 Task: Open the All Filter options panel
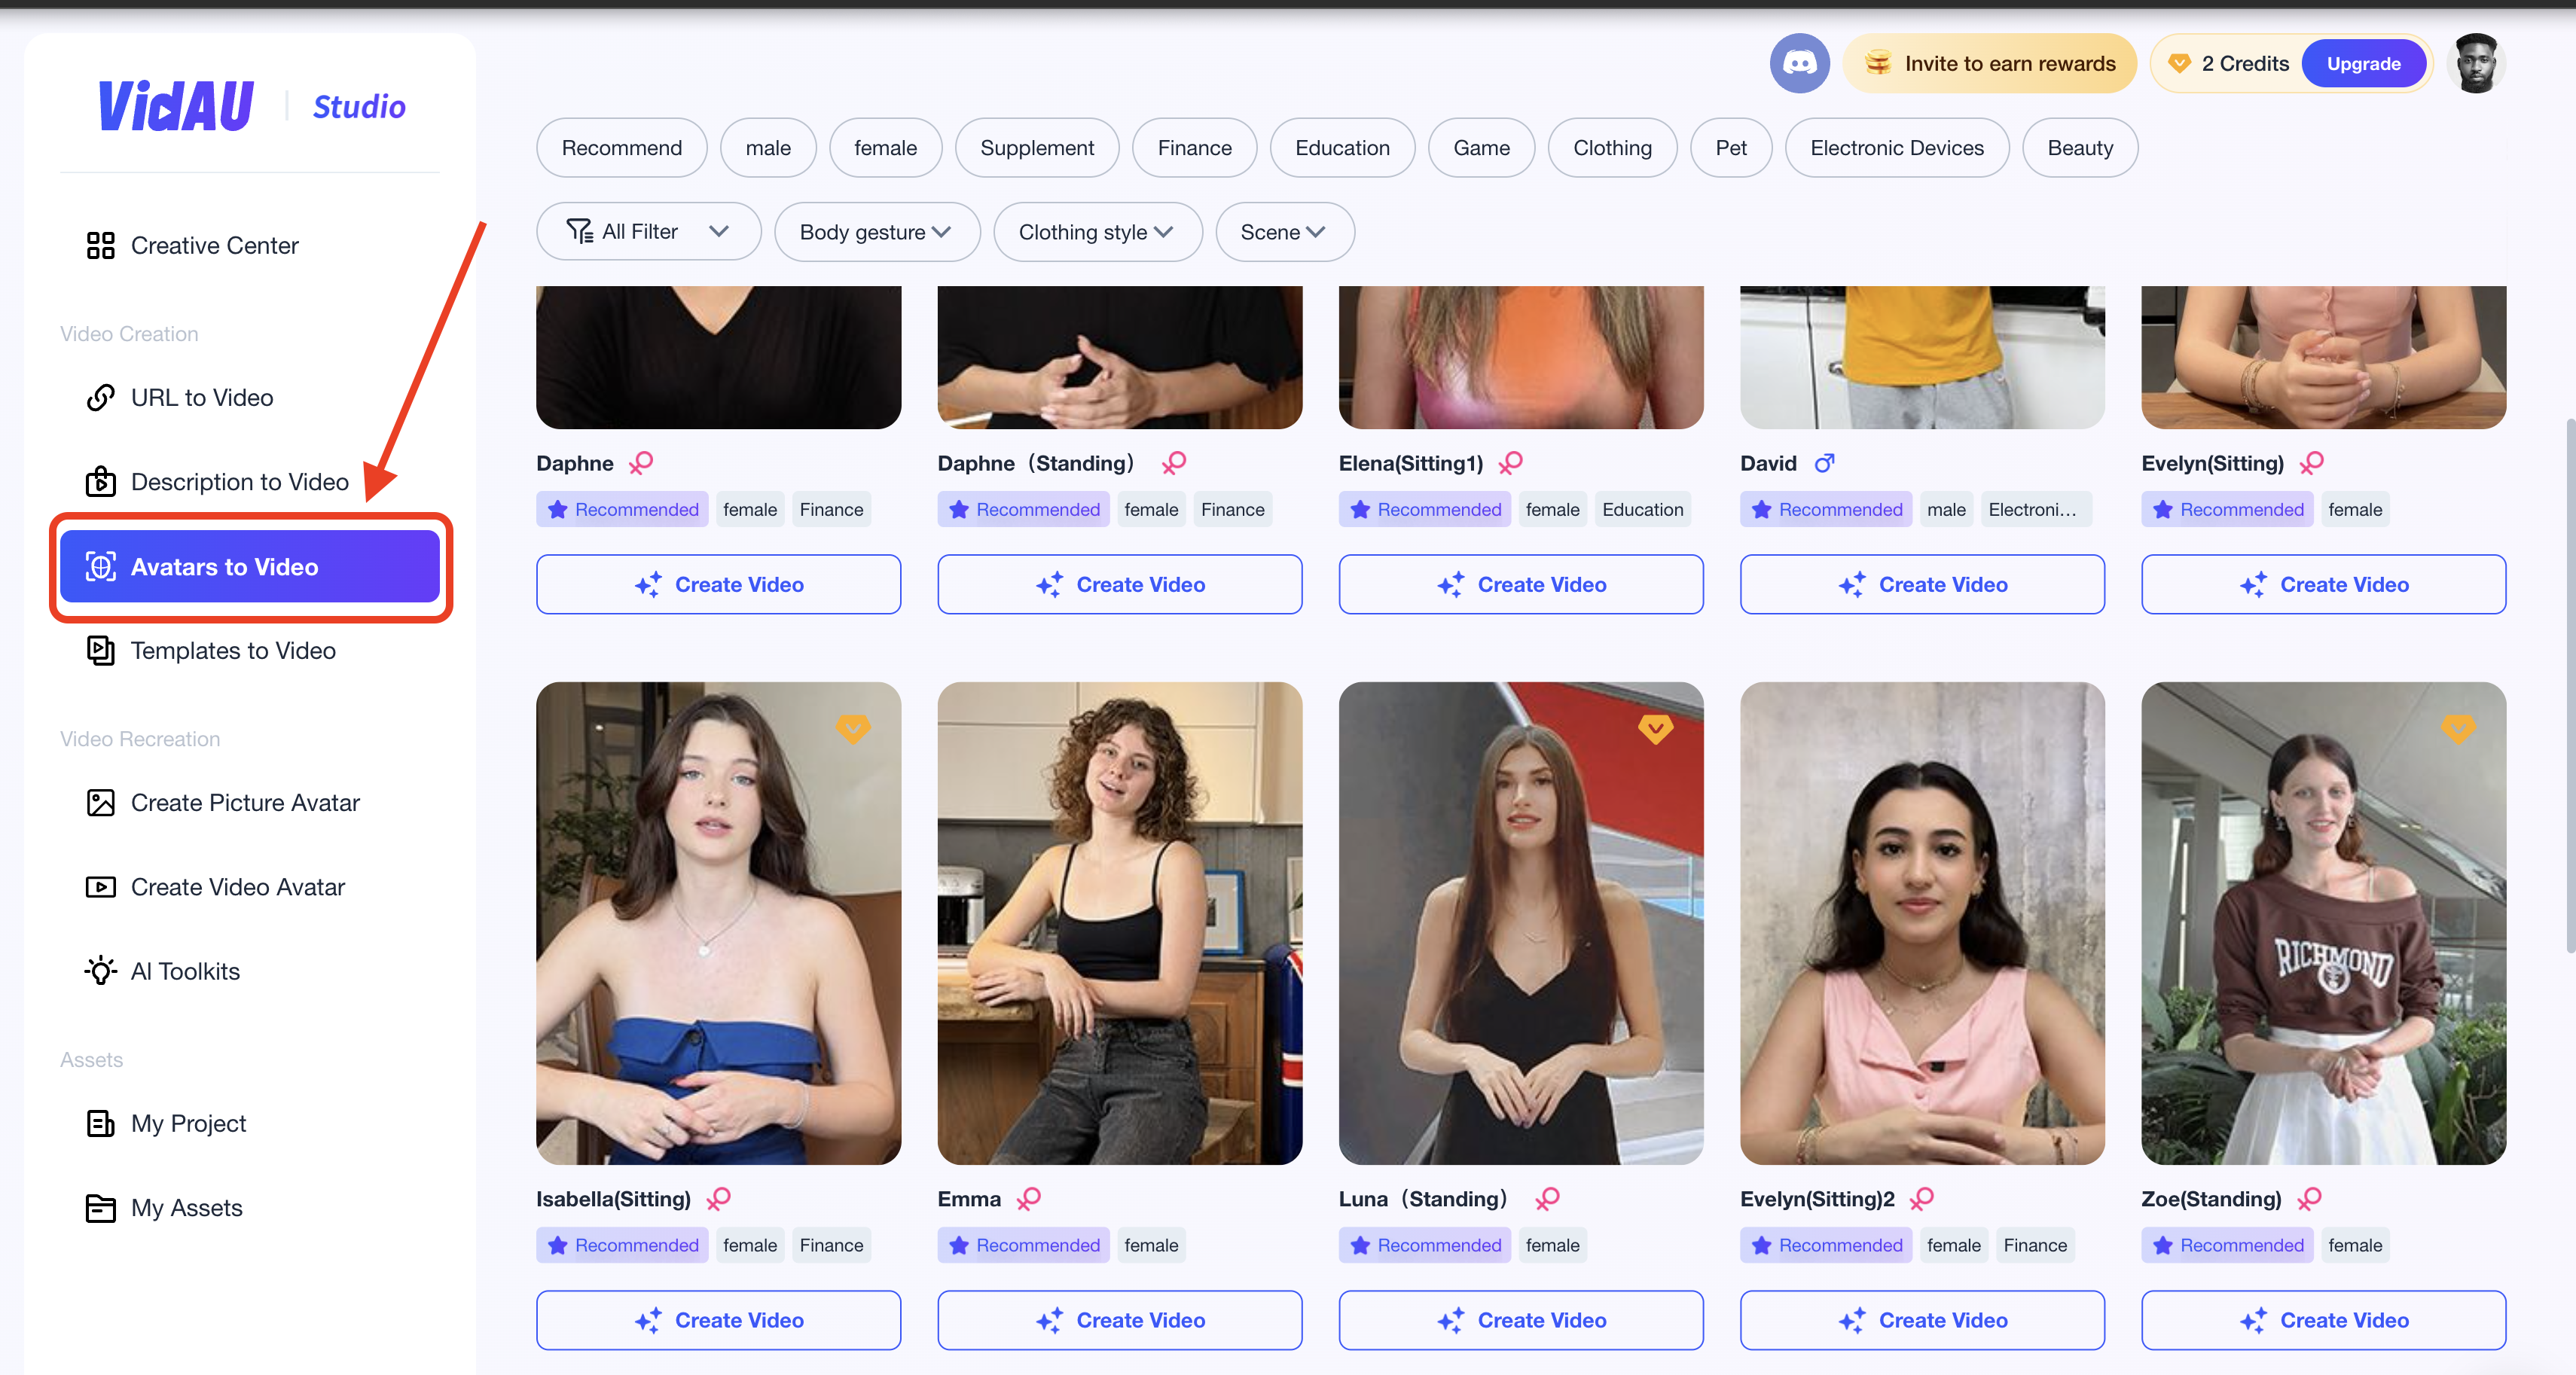pos(648,230)
